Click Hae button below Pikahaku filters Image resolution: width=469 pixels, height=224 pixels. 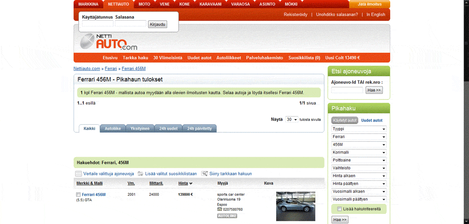(x=340, y=220)
